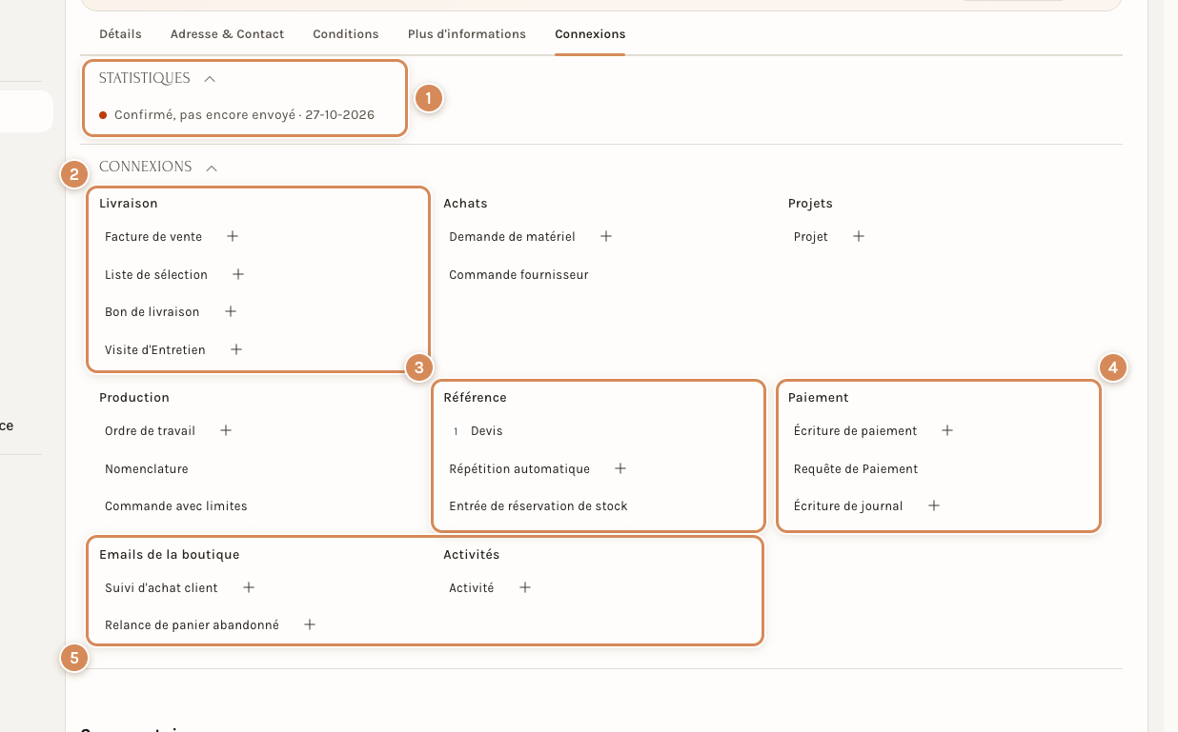Create a new Liste de sélection
This screenshot has height=732, width=1178.
point(238,274)
